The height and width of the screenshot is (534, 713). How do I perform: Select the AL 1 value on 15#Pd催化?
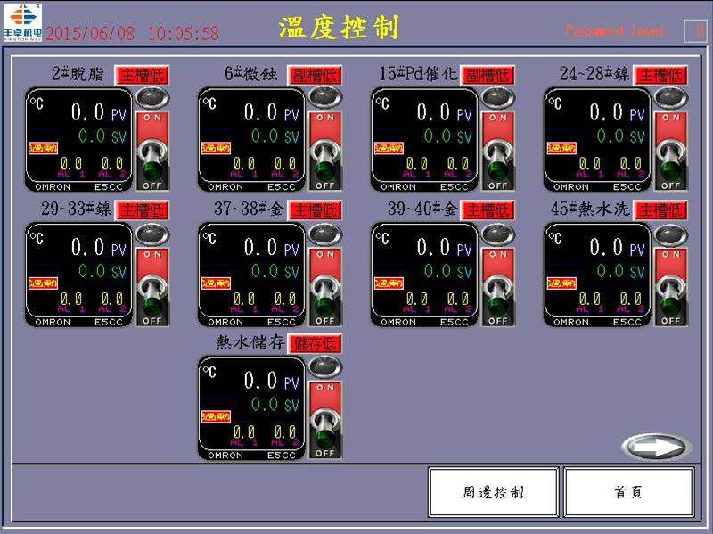click(417, 164)
